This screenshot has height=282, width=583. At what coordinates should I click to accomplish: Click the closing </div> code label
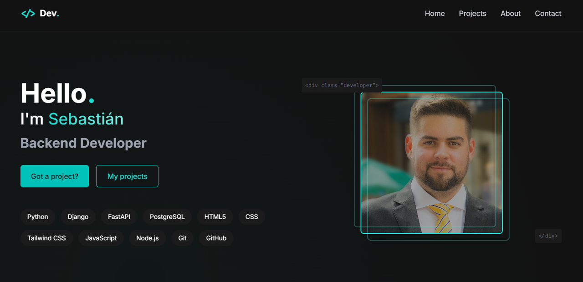pyautogui.click(x=548, y=236)
